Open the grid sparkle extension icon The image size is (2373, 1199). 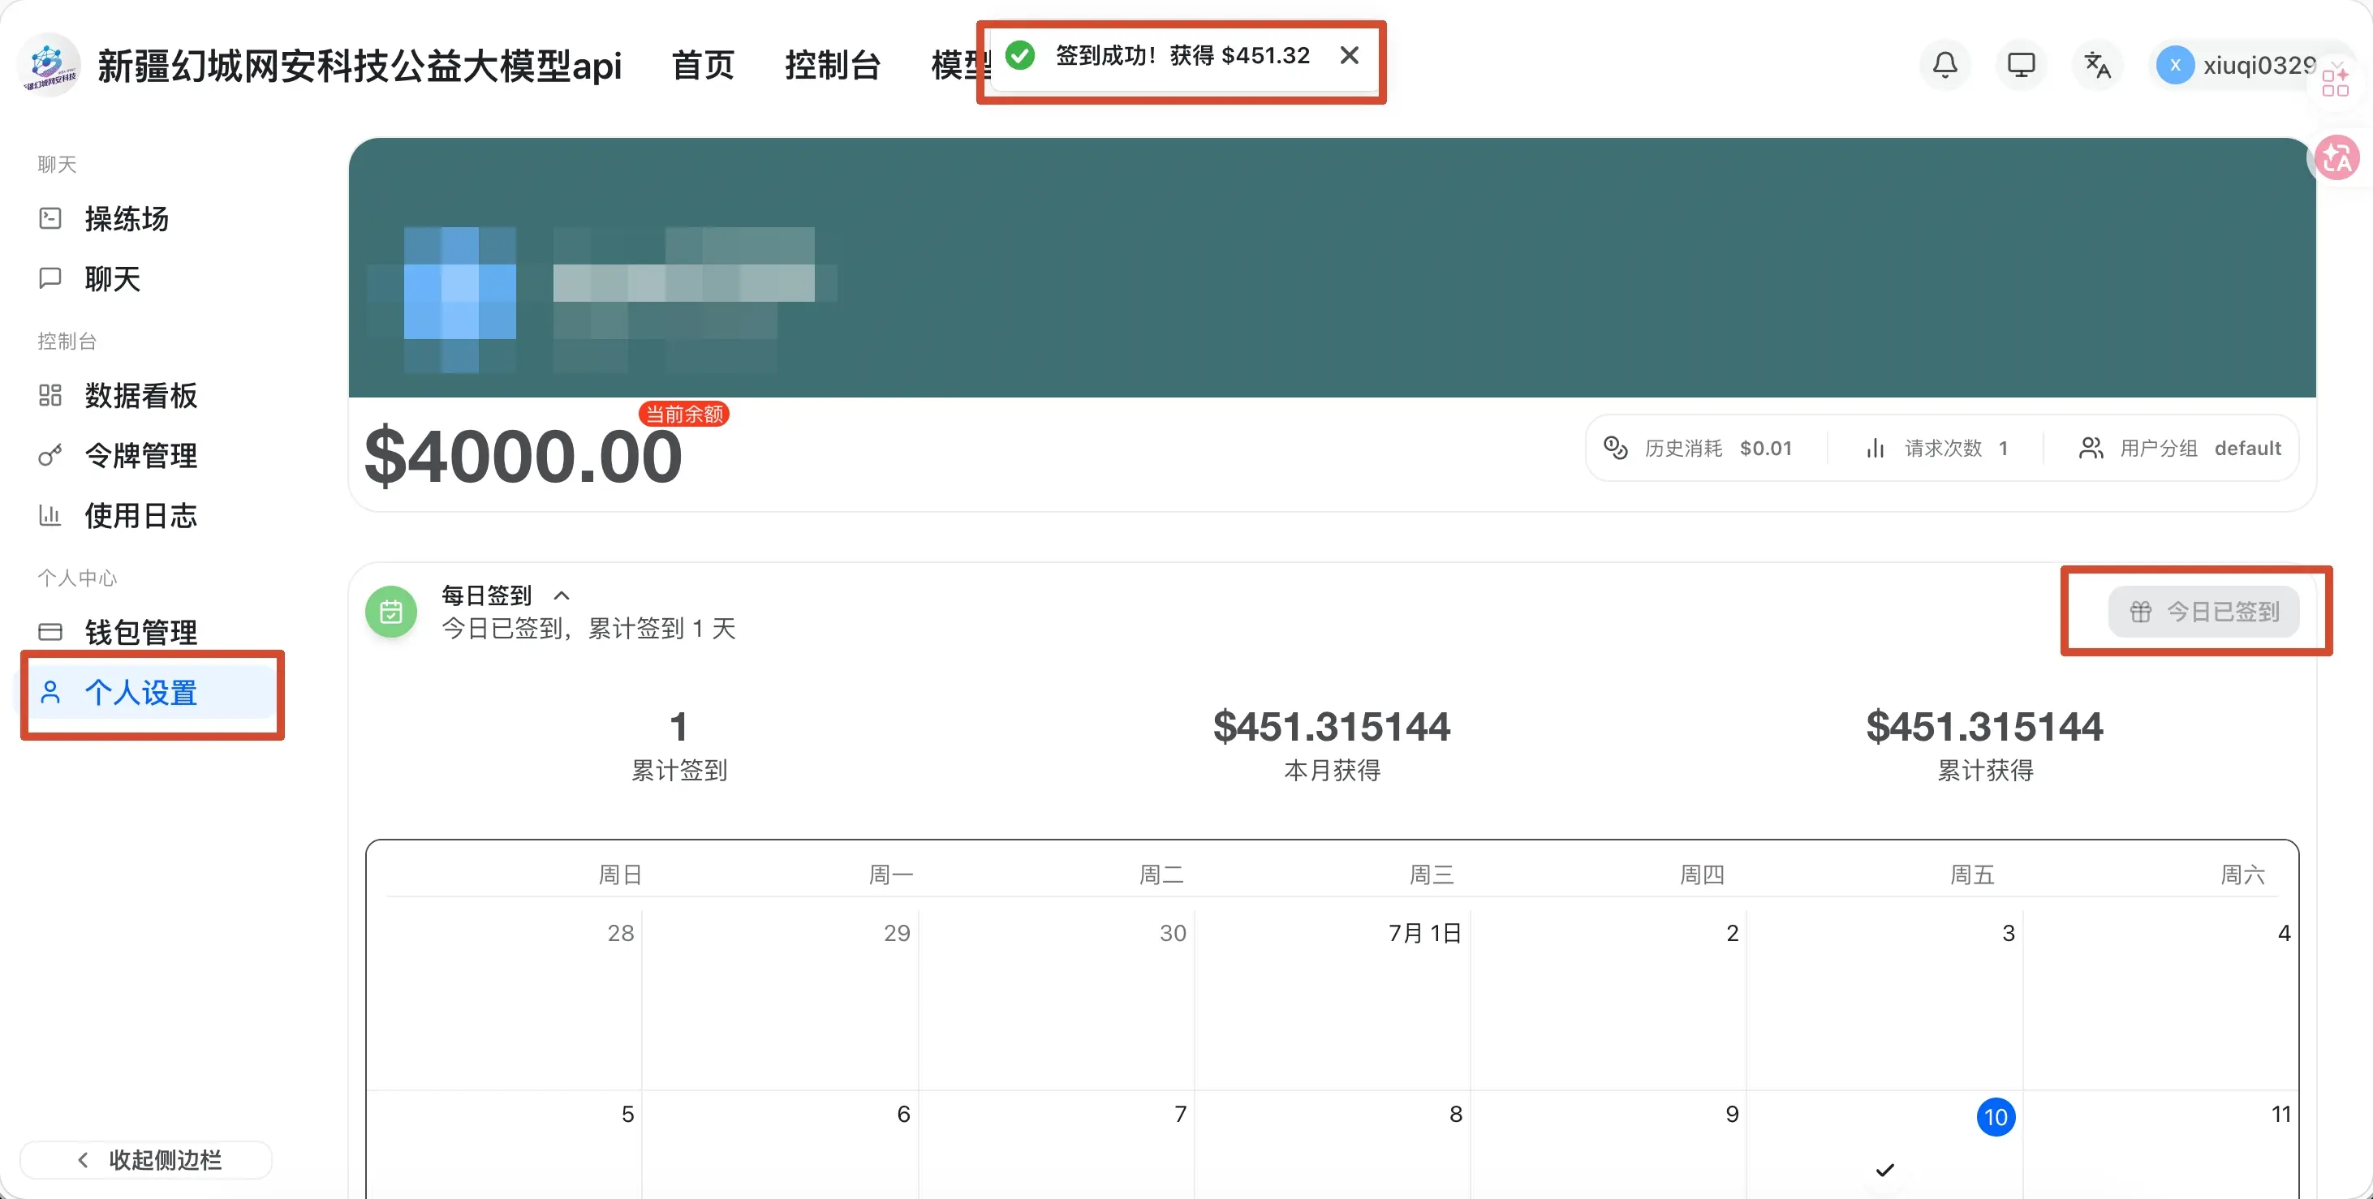click(2335, 82)
